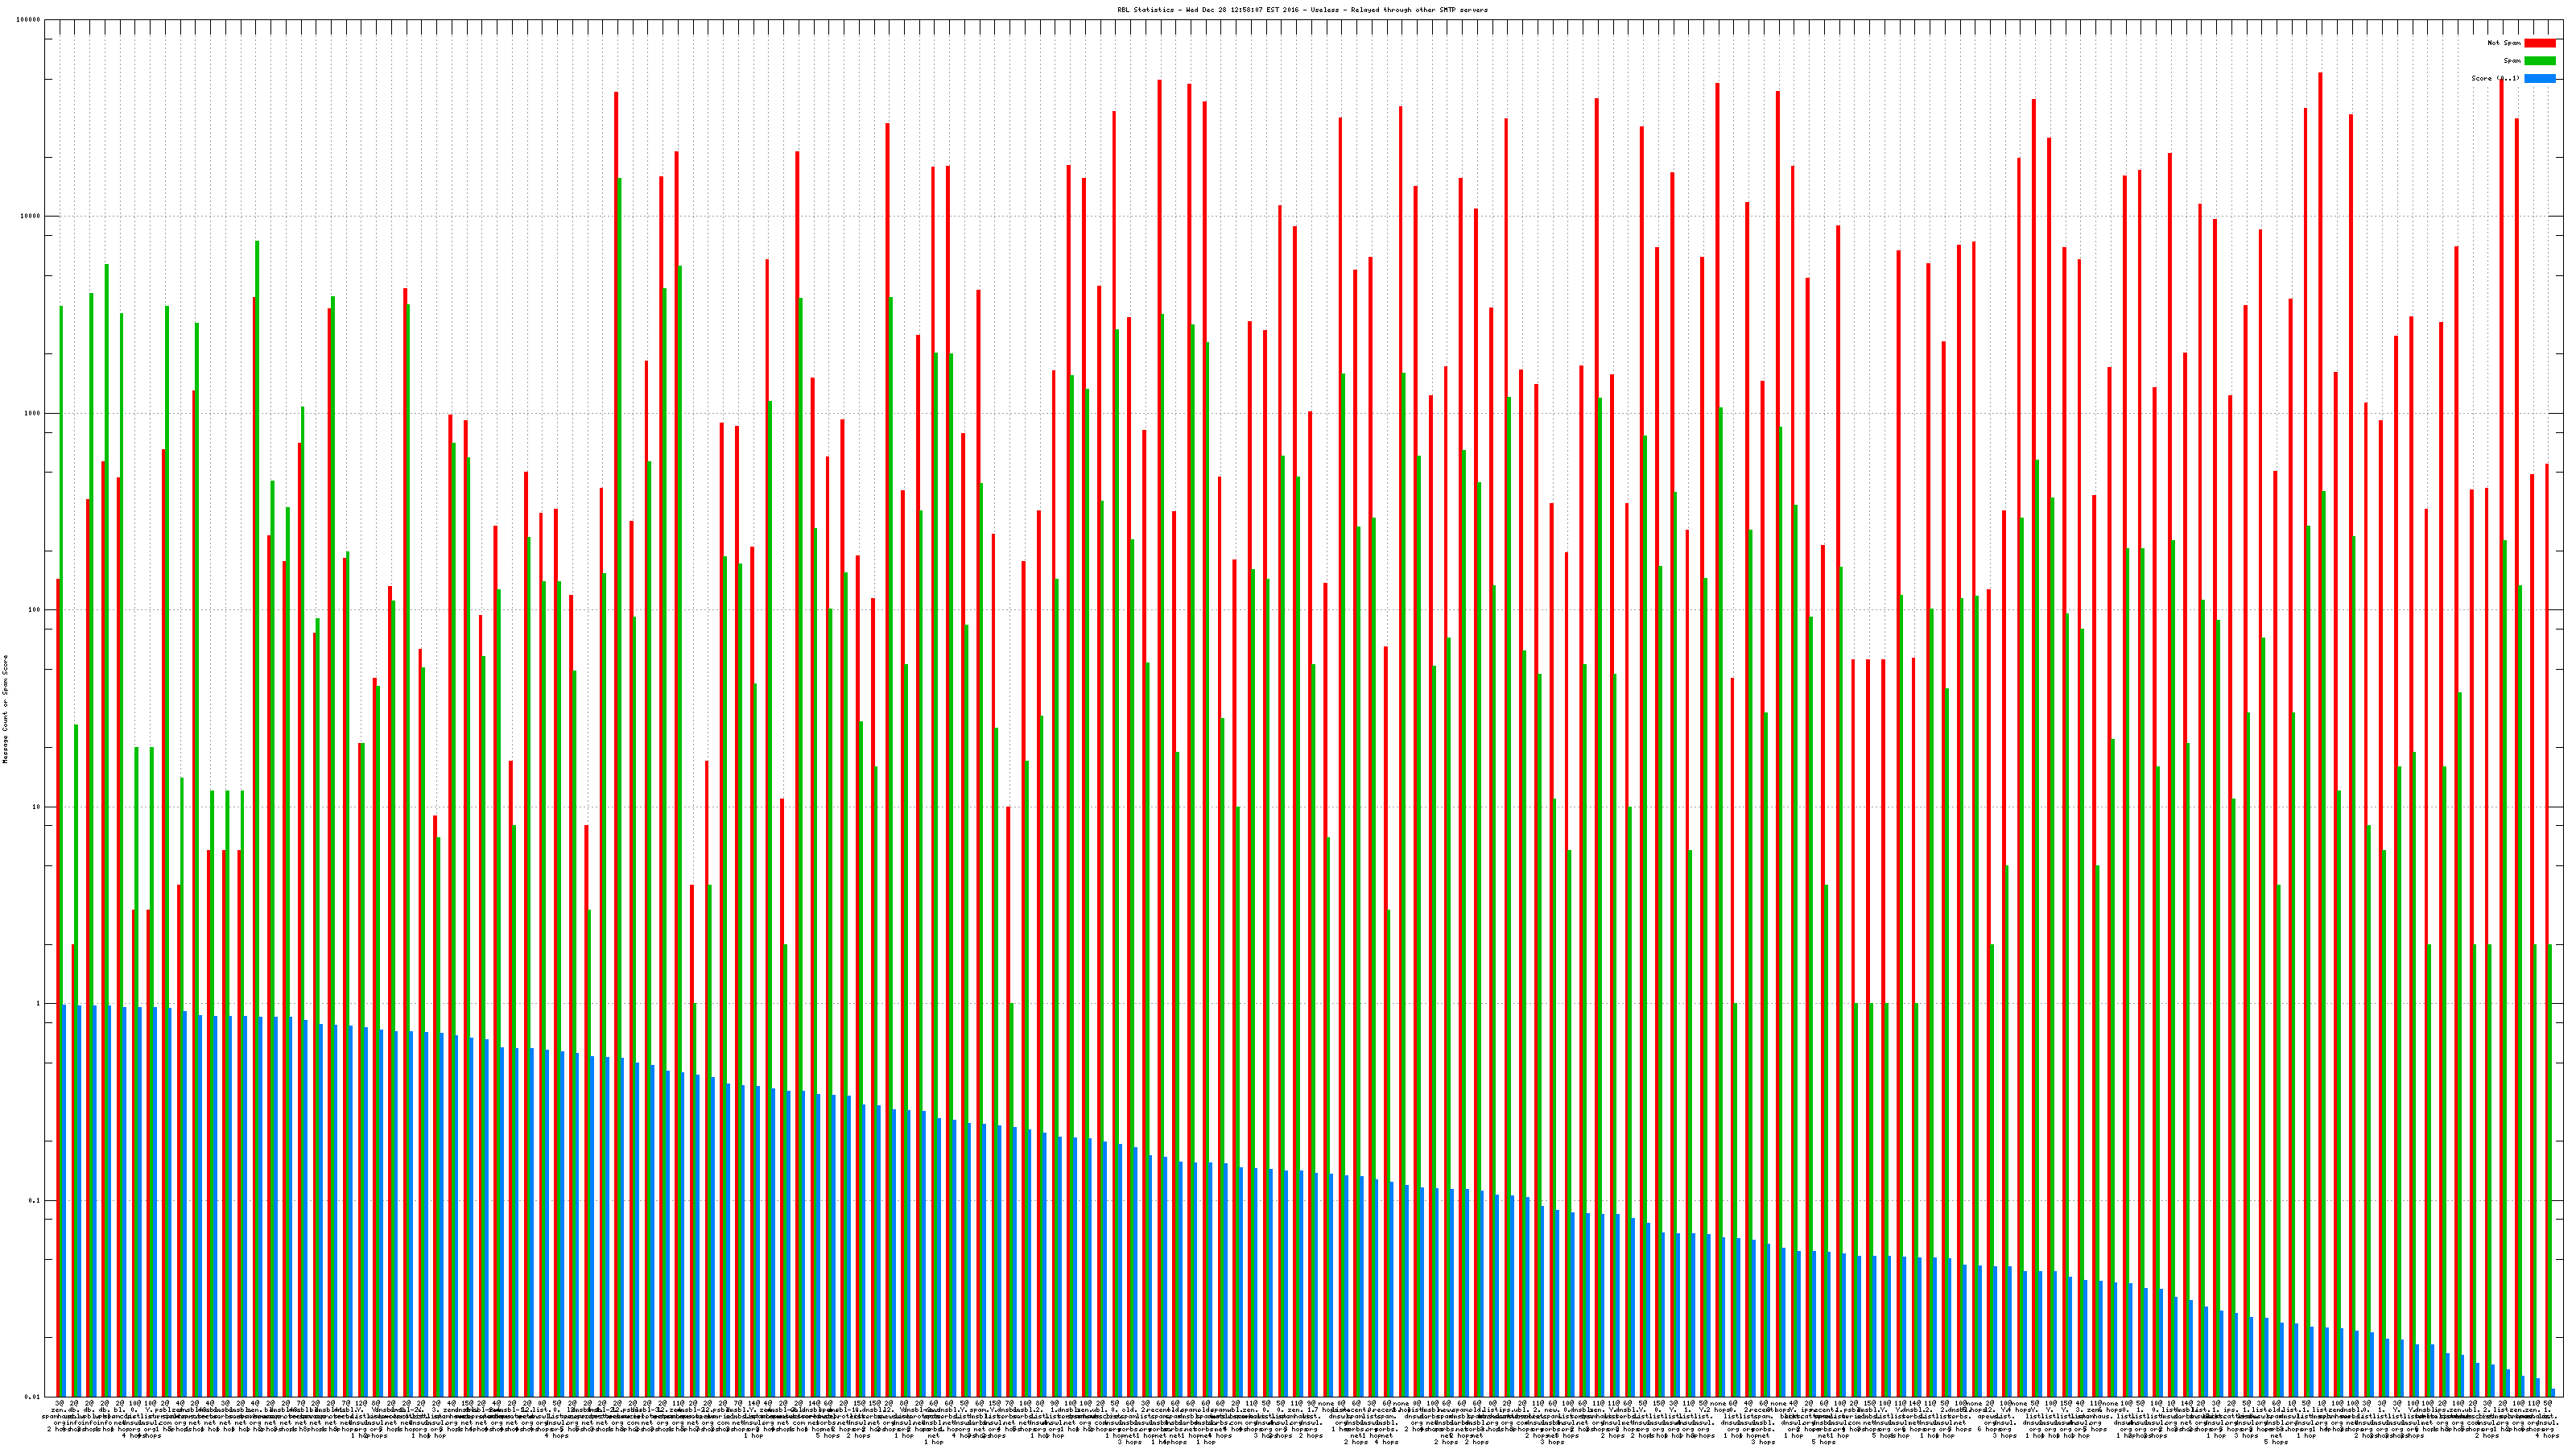Click the 10000 y-axis tick label

[x=31, y=217]
